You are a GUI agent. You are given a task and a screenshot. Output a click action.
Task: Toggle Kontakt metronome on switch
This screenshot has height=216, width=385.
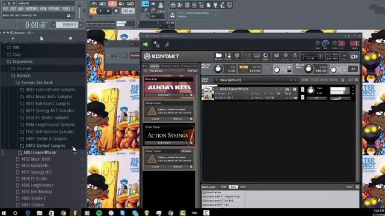click(289, 68)
